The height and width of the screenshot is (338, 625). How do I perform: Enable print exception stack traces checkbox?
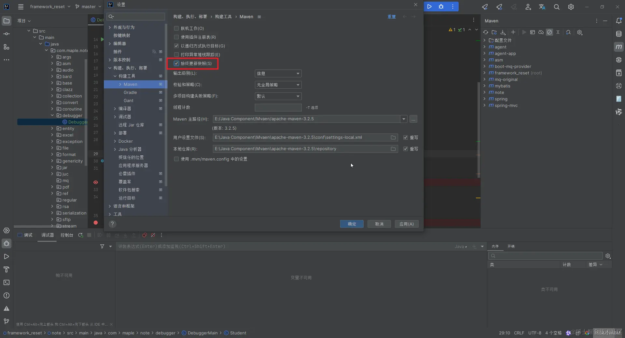coord(176,55)
